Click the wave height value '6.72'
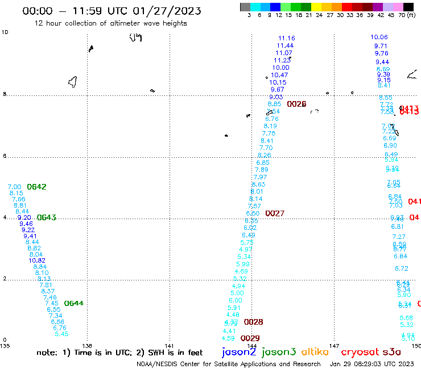Screen dimensions: 421x369 click(x=402, y=269)
